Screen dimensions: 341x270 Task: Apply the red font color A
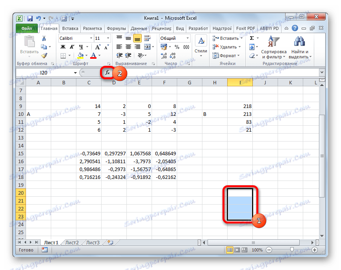[x=93, y=56]
